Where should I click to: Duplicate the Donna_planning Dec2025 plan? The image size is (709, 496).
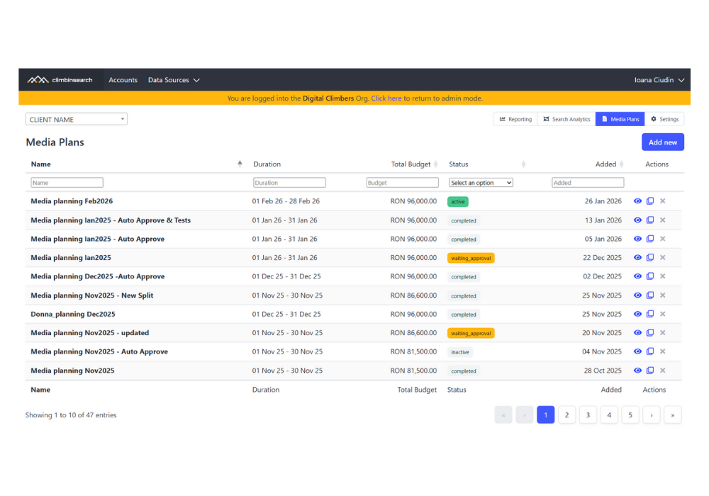(x=650, y=314)
